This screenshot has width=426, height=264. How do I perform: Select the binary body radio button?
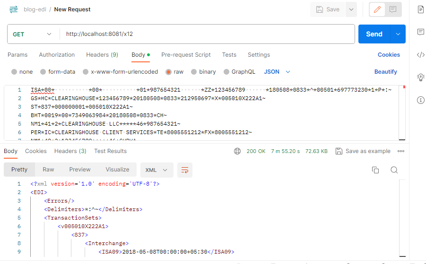point(194,72)
